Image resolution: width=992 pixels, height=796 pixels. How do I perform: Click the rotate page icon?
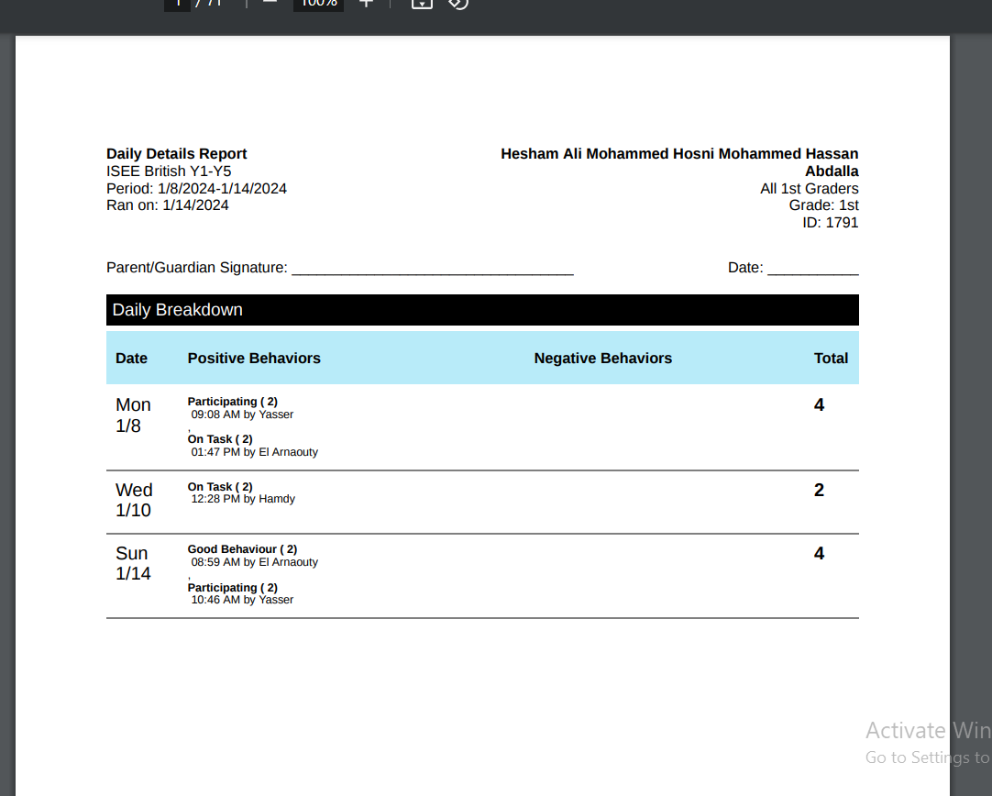[x=458, y=3]
